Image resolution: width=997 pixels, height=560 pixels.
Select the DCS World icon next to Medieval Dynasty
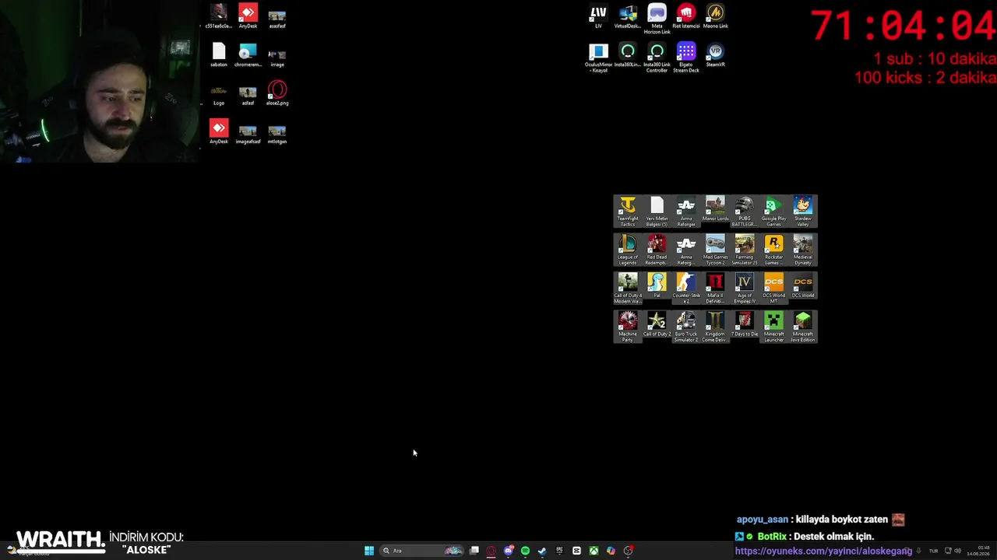(803, 286)
